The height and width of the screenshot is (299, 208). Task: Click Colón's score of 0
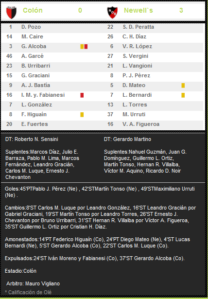[x=80, y=10]
